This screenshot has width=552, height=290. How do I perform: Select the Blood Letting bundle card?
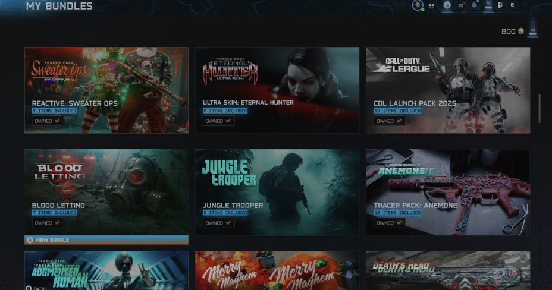pos(106,193)
